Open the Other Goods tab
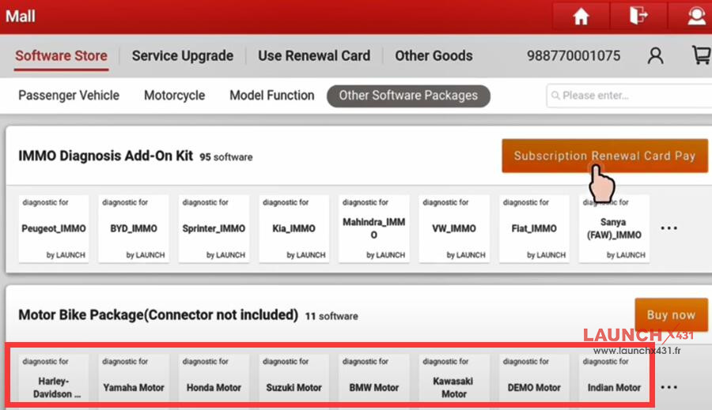This screenshot has height=410, width=712. point(434,56)
